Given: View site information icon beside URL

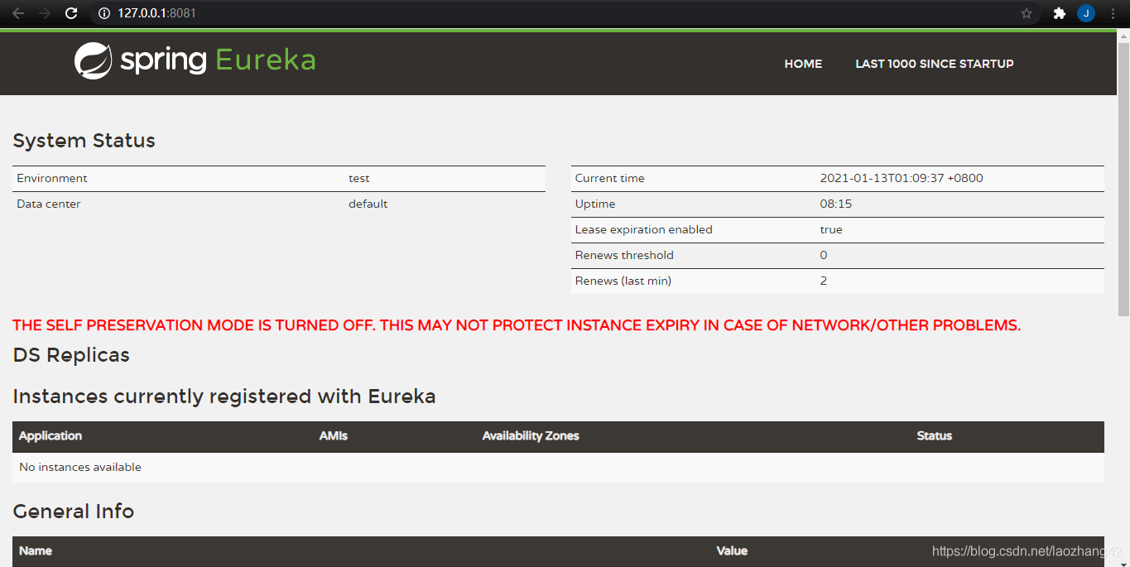Looking at the screenshot, I should pyautogui.click(x=104, y=13).
